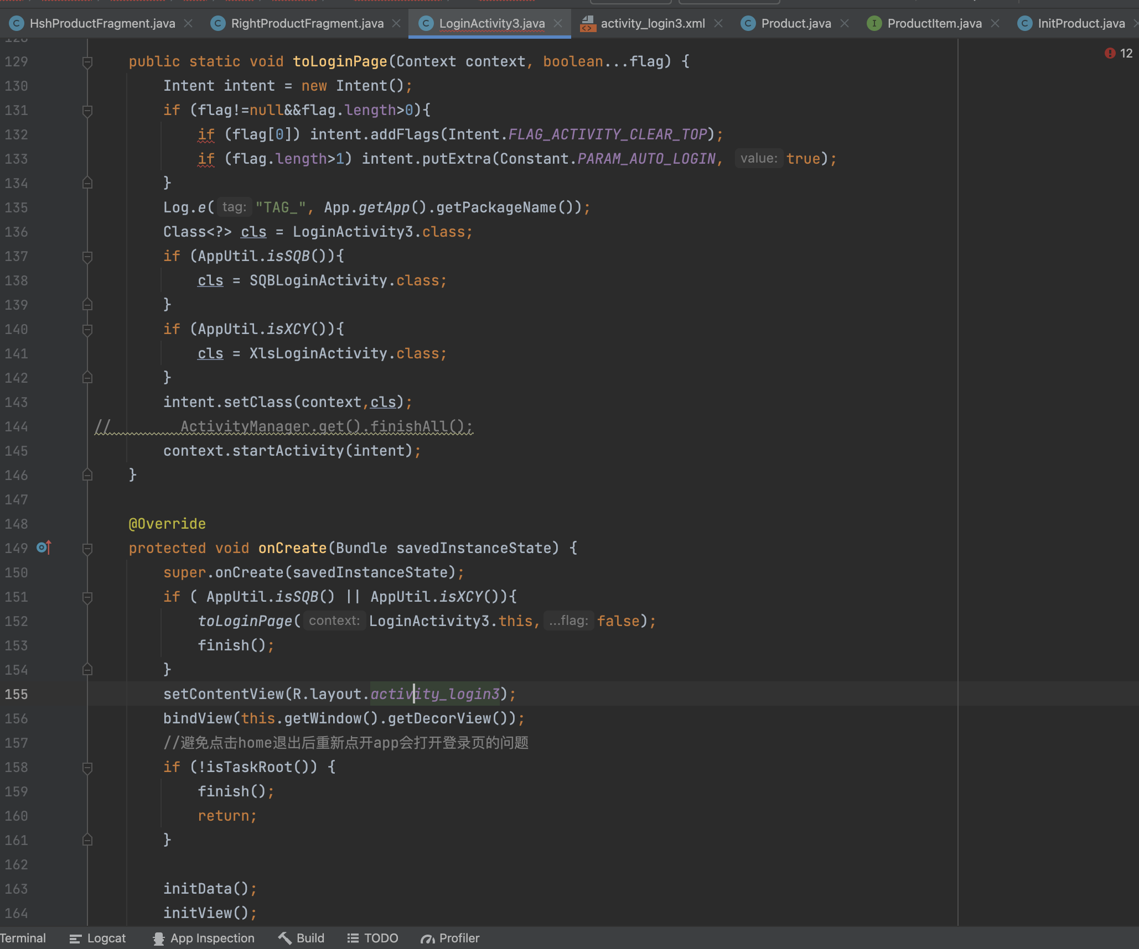Click the initView() call
Viewport: 1139px width, 949px height.
point(210,913)
